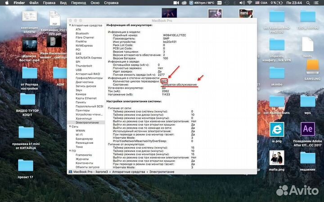Click the camera icon in the menu bar
The height and width of the screenshot is (202, 324).
[x=176, y=3]
